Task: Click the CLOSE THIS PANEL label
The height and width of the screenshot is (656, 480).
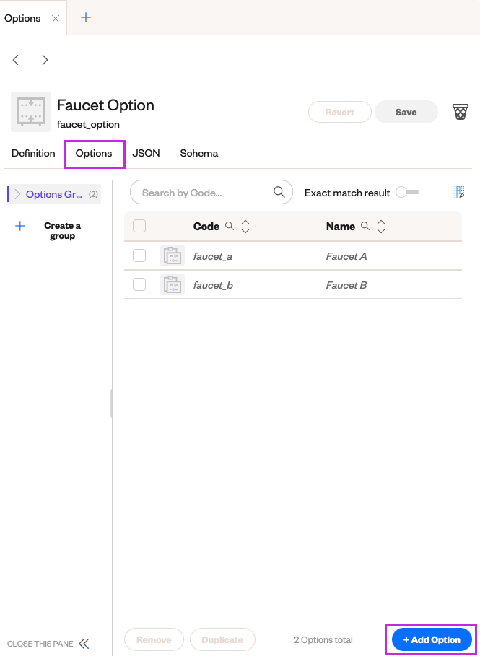Action: (40, 644)
